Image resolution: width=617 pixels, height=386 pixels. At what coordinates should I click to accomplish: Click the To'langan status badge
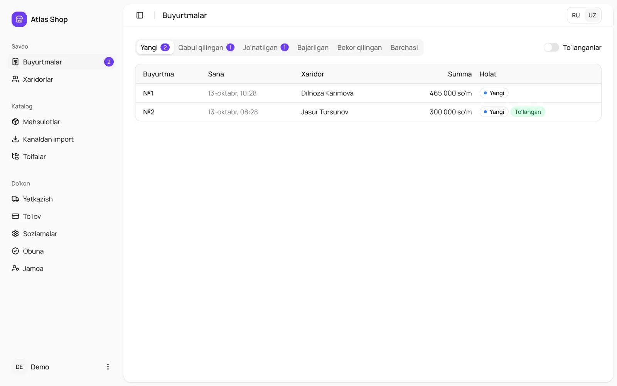tap(528, 112)
